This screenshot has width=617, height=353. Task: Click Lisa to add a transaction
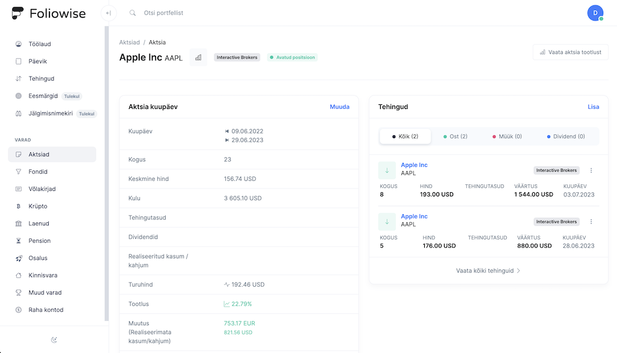(593, 107)
